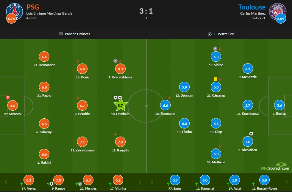Show more Toulouse substitutes with right chevron
Screen dimensions: 292x192
coord(286,182)
